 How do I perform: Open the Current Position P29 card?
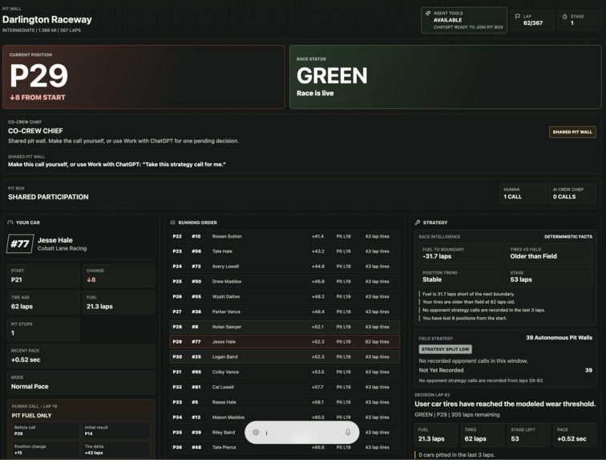tap(143, 77)
